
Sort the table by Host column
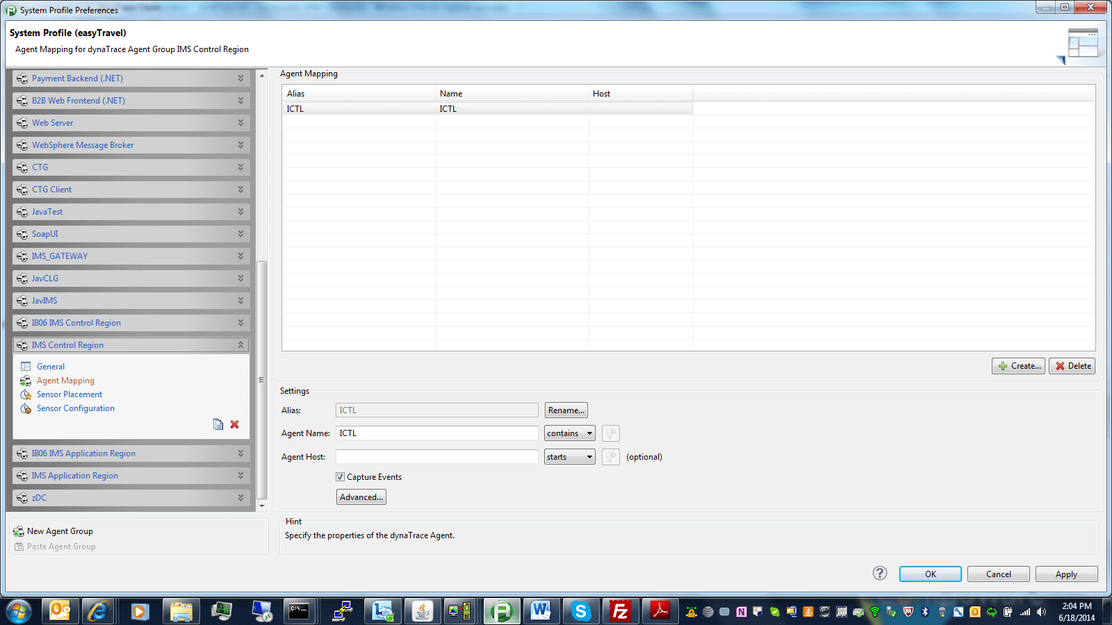(641, 94)
